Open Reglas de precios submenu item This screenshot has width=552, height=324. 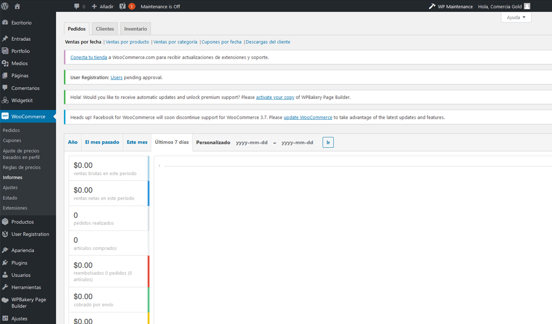click(x=22, y=167)
